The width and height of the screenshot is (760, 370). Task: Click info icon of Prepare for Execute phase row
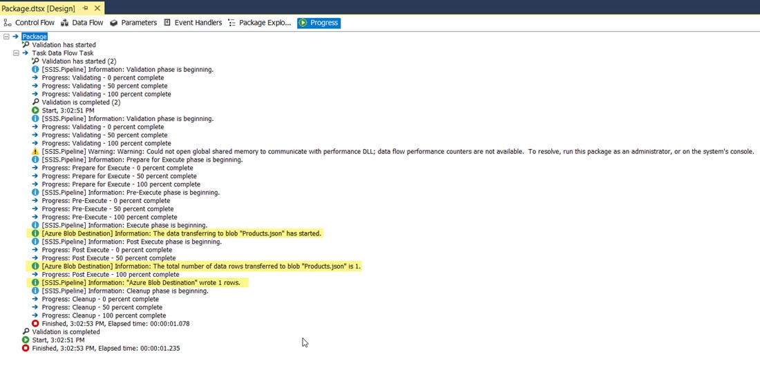tap(35, 160)
